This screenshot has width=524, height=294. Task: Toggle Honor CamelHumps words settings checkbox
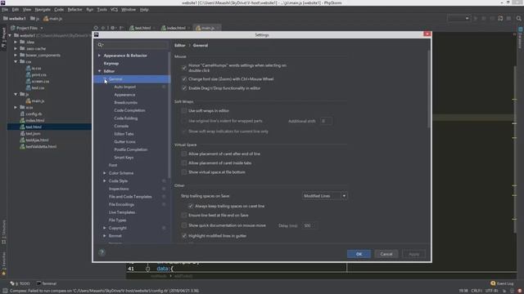(184, 68)
